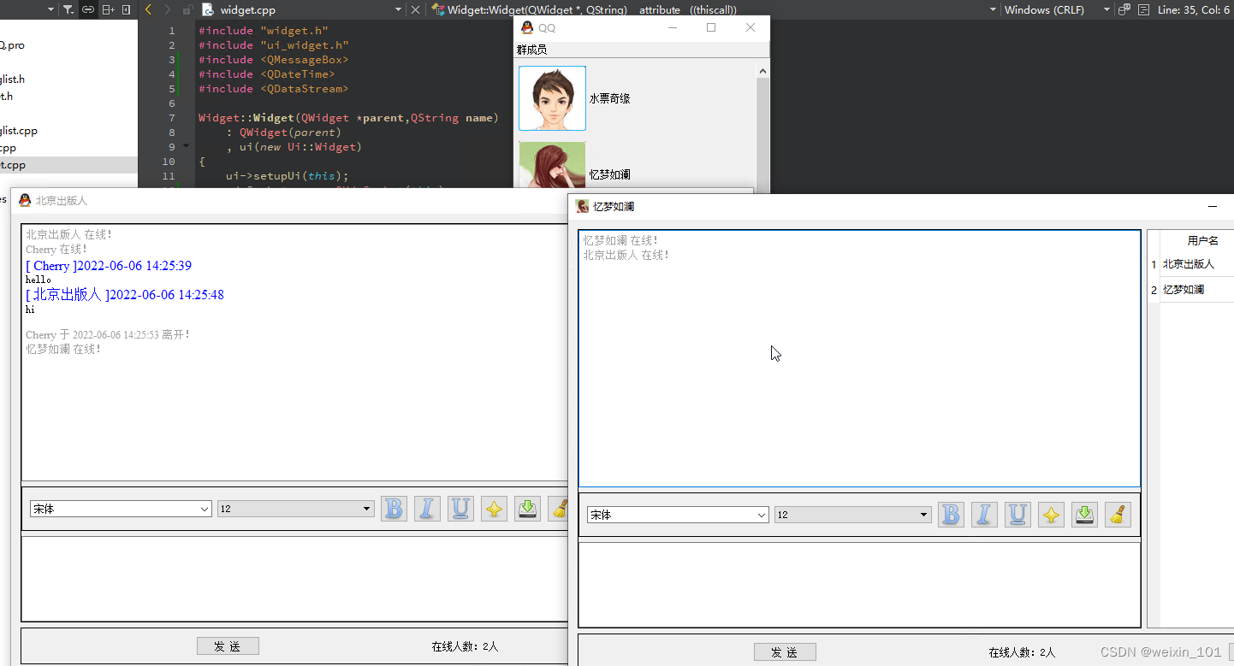Click 发送 button in 北京出版人 window
Image resolution: width=1234 pixels, height=666 pixels.
(228, 646)
